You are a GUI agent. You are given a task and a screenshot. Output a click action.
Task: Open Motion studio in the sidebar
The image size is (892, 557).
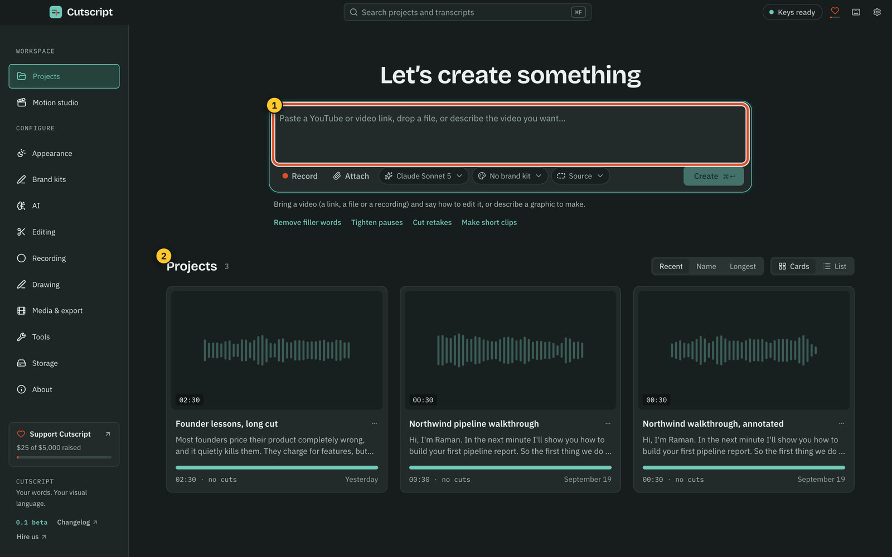click(64, 102)
